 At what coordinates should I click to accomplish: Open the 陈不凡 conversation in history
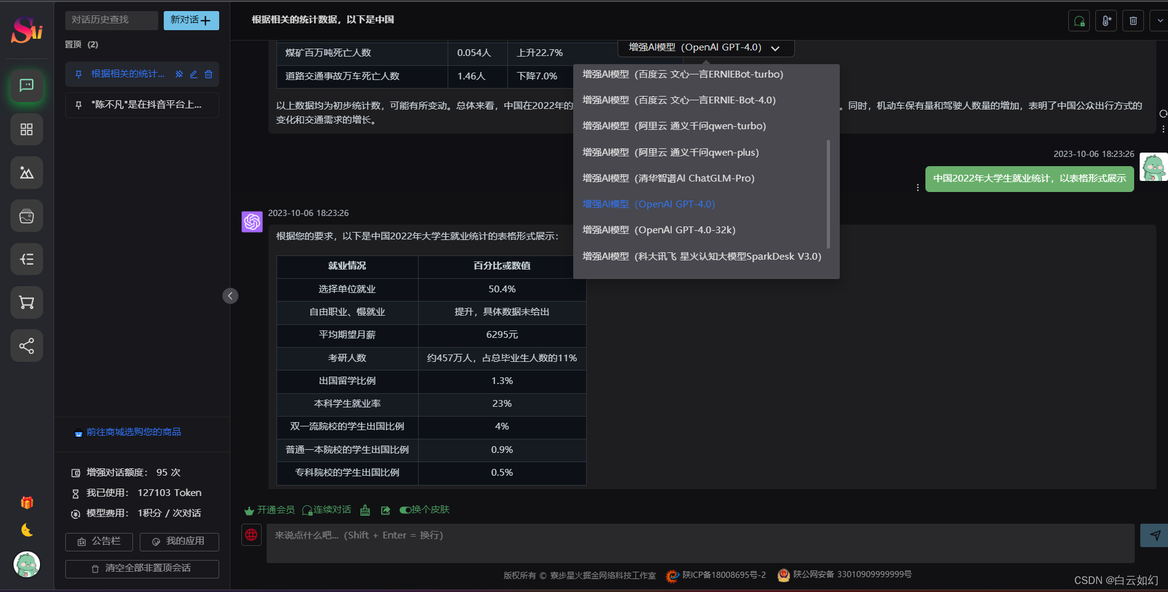click(x=142, y=105)
